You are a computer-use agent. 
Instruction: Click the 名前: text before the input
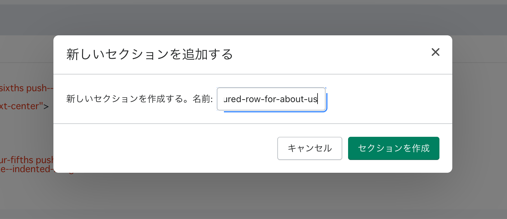pyautogui.click(x=203, y=99)
